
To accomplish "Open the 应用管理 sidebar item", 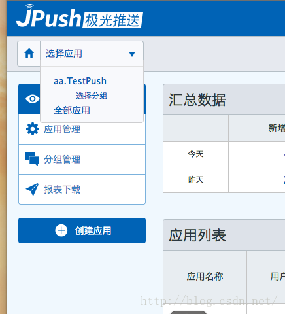I will 82,130.
